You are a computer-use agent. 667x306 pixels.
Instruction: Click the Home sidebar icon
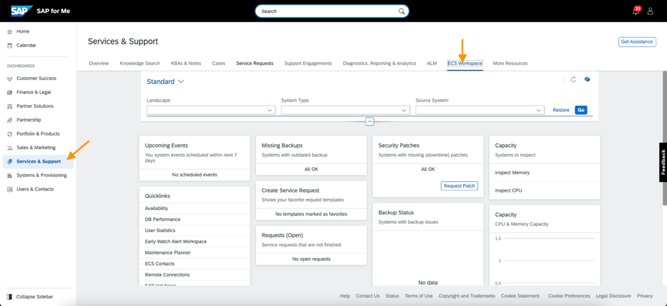[x=10, y=32]
